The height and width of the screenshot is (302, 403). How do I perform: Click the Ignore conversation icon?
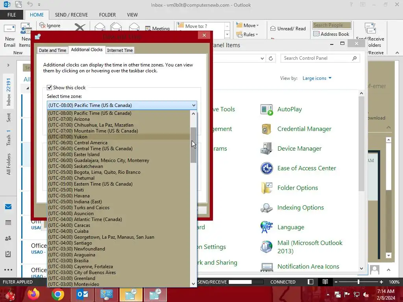coord(43,25)
